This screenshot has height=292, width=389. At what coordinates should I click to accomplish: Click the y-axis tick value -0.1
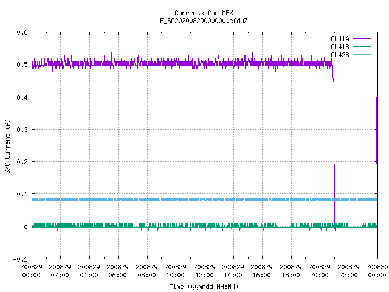(20, 259)
